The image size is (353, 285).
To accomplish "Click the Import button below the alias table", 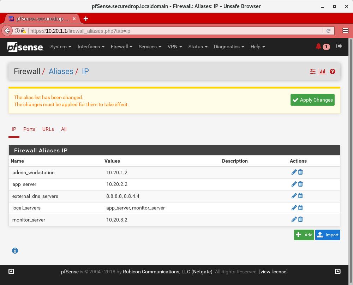I will [x=328, y=235].
